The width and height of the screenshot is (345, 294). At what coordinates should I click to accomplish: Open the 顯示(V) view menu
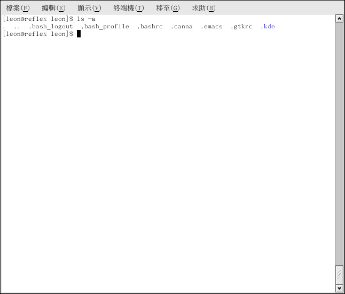coord(89,8)
